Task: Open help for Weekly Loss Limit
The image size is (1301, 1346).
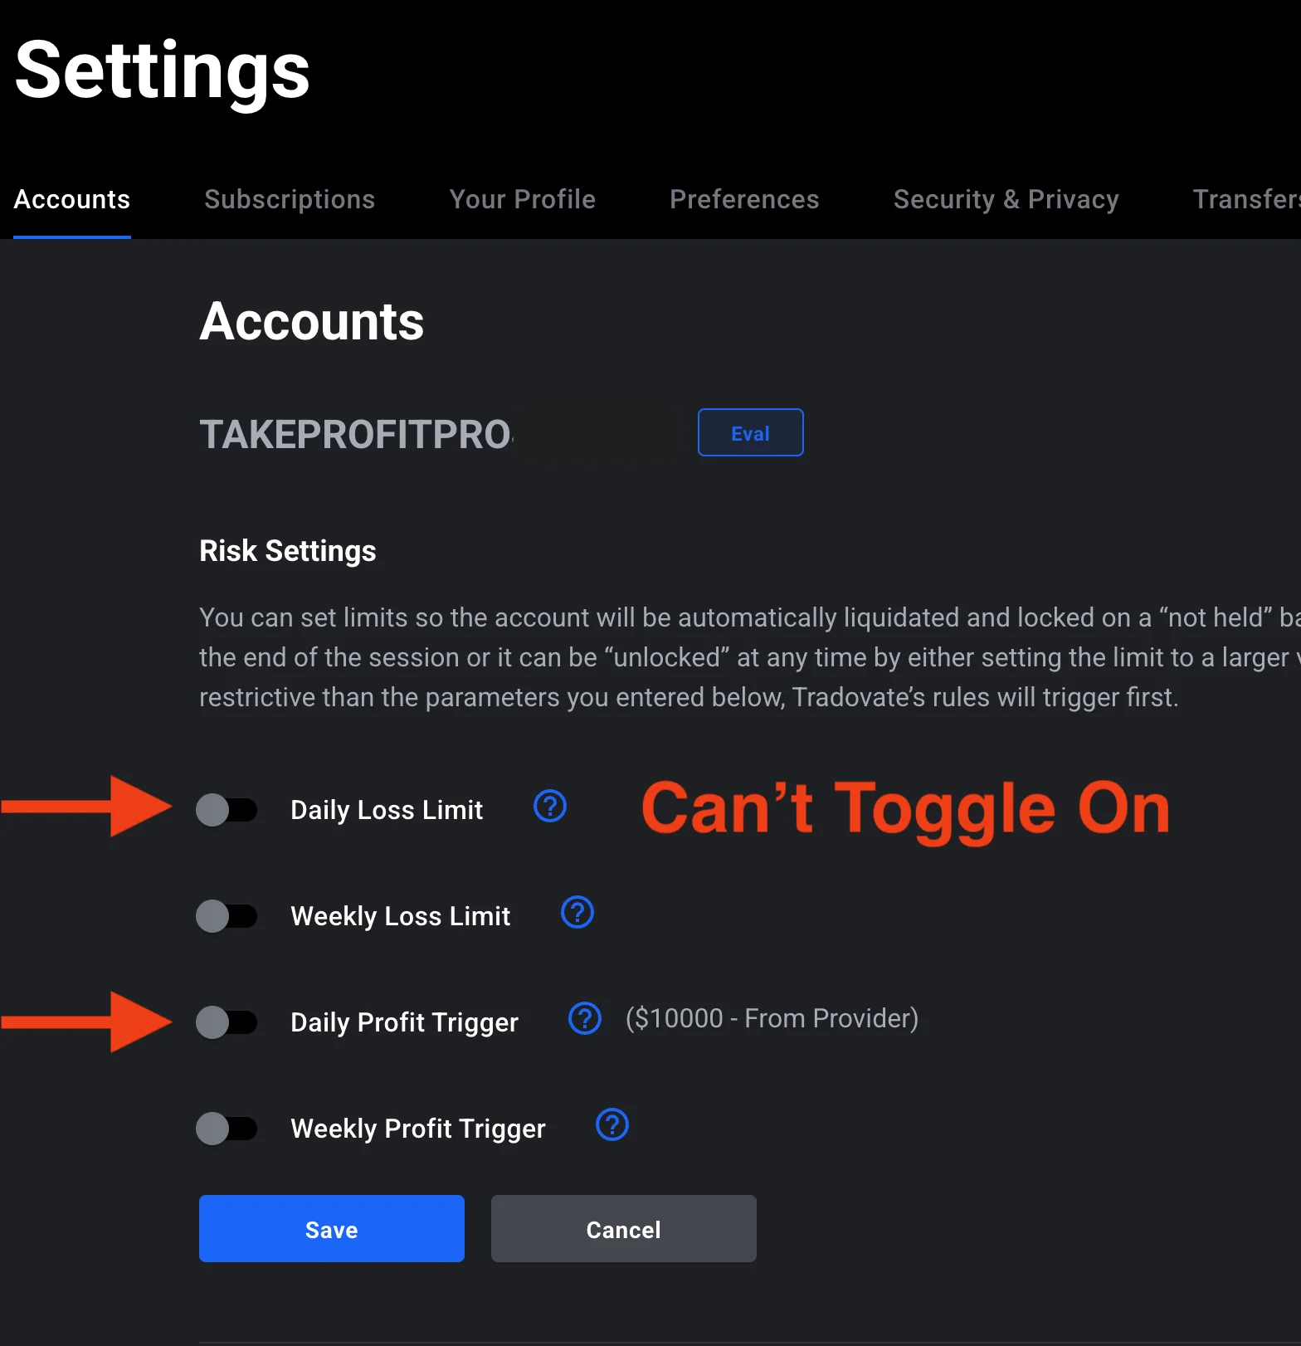Action: [577, 912]
